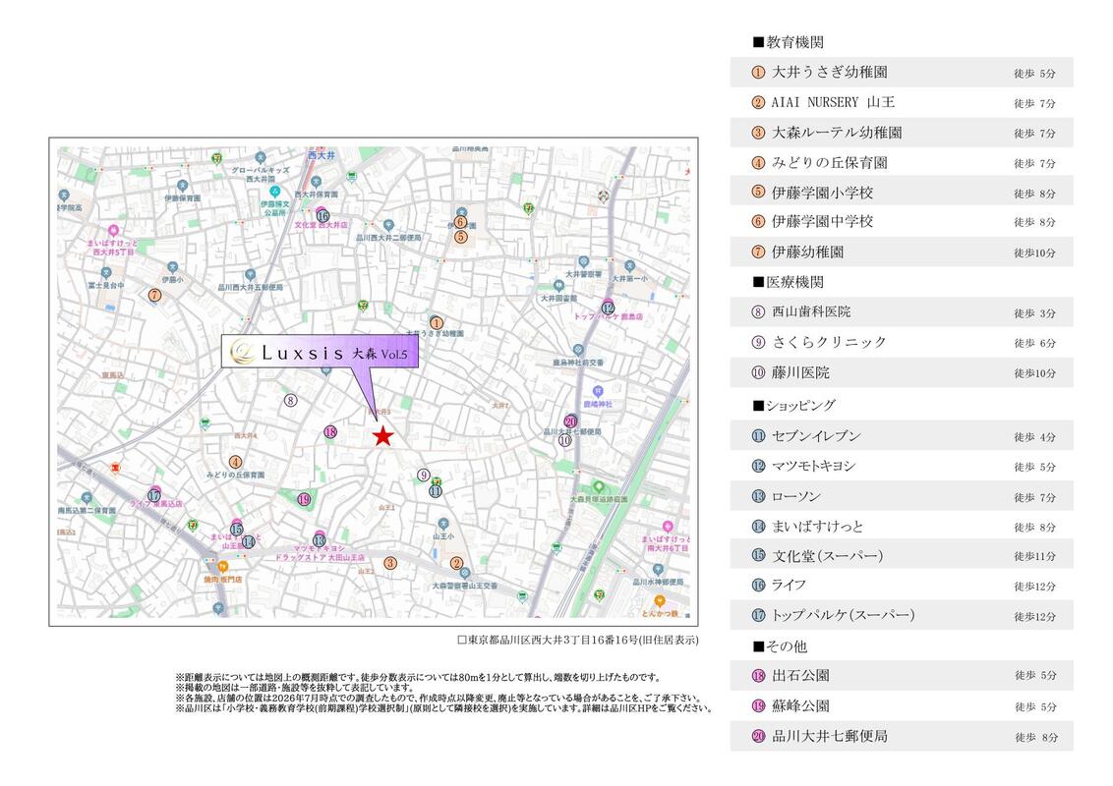Click map marker 8 left of the star

click(290, 401)
